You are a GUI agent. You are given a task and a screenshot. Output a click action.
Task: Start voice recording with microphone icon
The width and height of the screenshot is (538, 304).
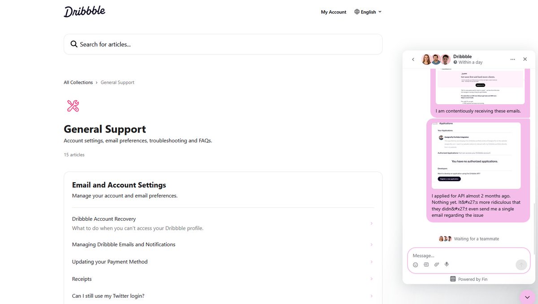point(447,265)
